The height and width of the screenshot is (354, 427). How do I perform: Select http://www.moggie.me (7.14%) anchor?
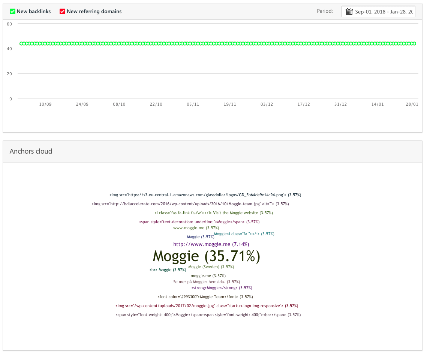(x=211, y=244)
